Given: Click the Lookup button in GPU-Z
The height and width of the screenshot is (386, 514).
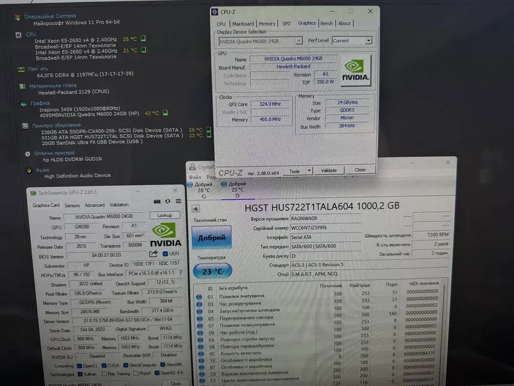Looking at the screenshot, I should 164,216.
